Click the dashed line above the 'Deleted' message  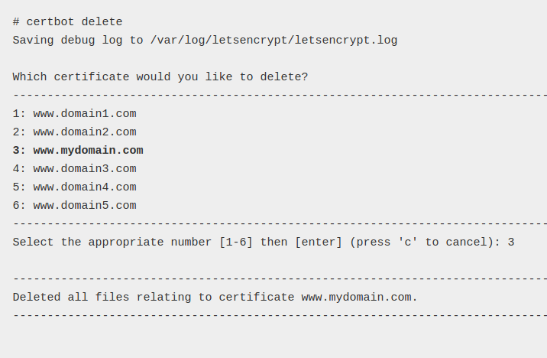point(280,279)
